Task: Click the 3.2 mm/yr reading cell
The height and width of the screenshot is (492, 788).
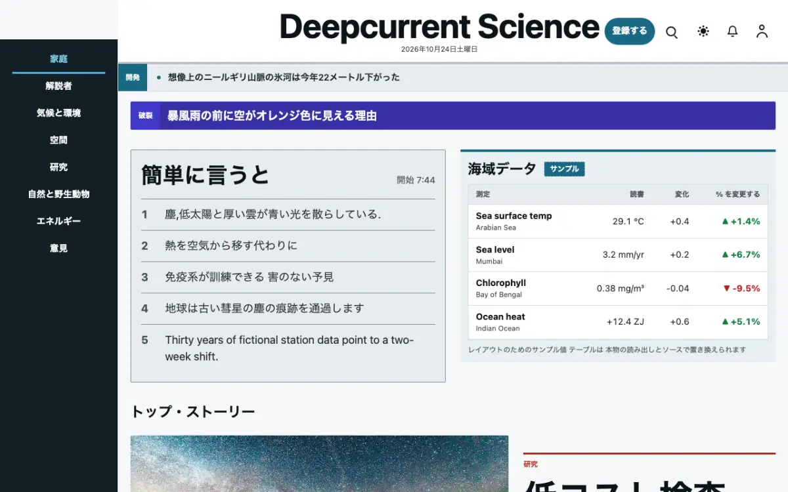Action: click(x=623, y=255)
